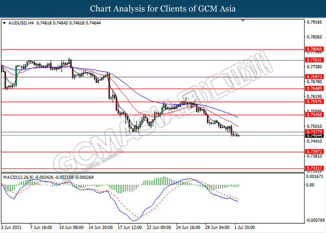Click the MACD -0.005769 scale value

[315, 220]
